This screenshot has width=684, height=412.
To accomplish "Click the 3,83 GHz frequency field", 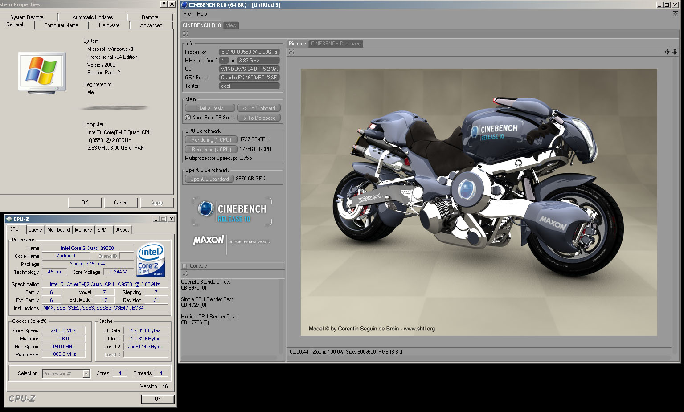I will 258,61.
